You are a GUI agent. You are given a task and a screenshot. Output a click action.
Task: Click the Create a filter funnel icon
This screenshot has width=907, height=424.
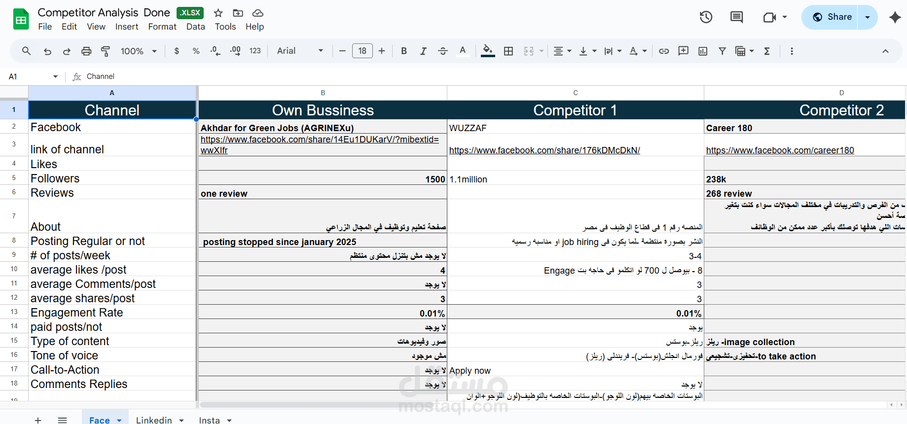(x=722, y=51)
